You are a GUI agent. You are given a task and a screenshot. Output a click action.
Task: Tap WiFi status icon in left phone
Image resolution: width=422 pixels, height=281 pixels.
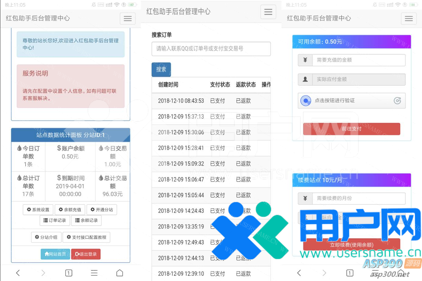coord(117,5)
